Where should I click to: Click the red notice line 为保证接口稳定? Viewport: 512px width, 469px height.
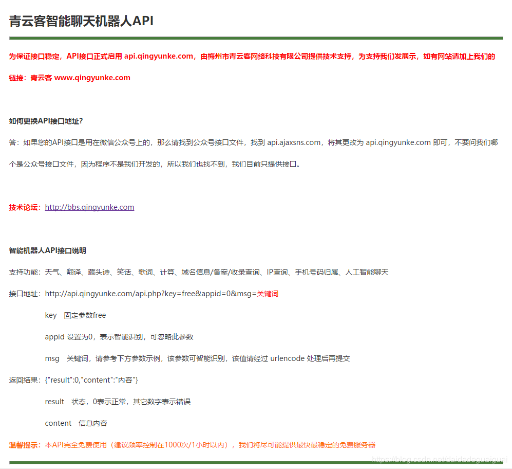252,56
